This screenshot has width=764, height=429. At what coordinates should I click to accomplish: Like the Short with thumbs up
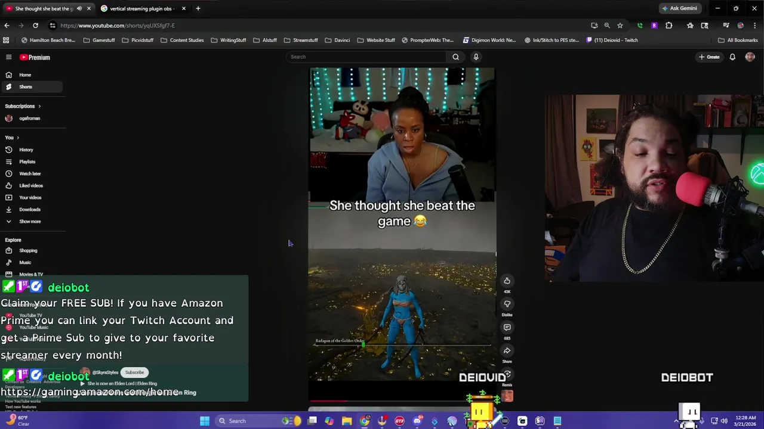click(x=507, y=281)
